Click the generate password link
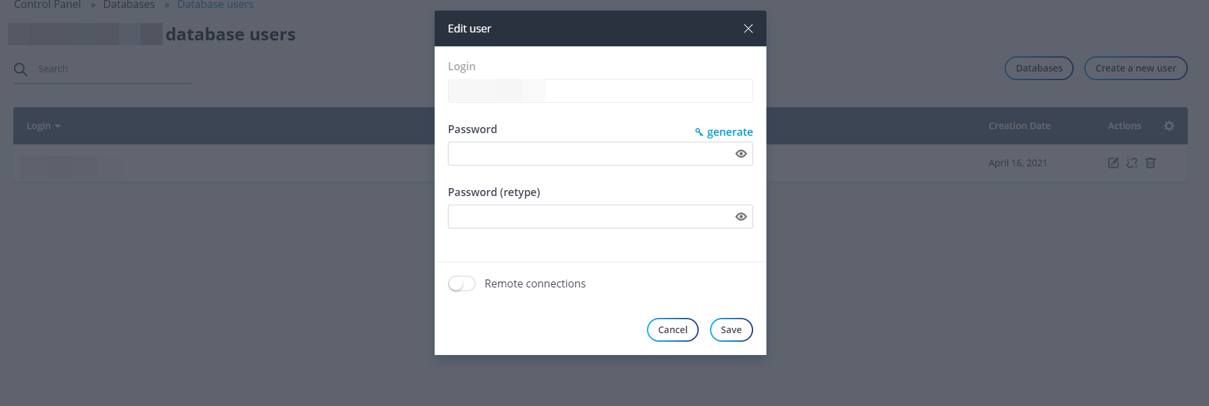This screenshot has width=1209, height=406. pyautogui.click(x=730, y=132)
